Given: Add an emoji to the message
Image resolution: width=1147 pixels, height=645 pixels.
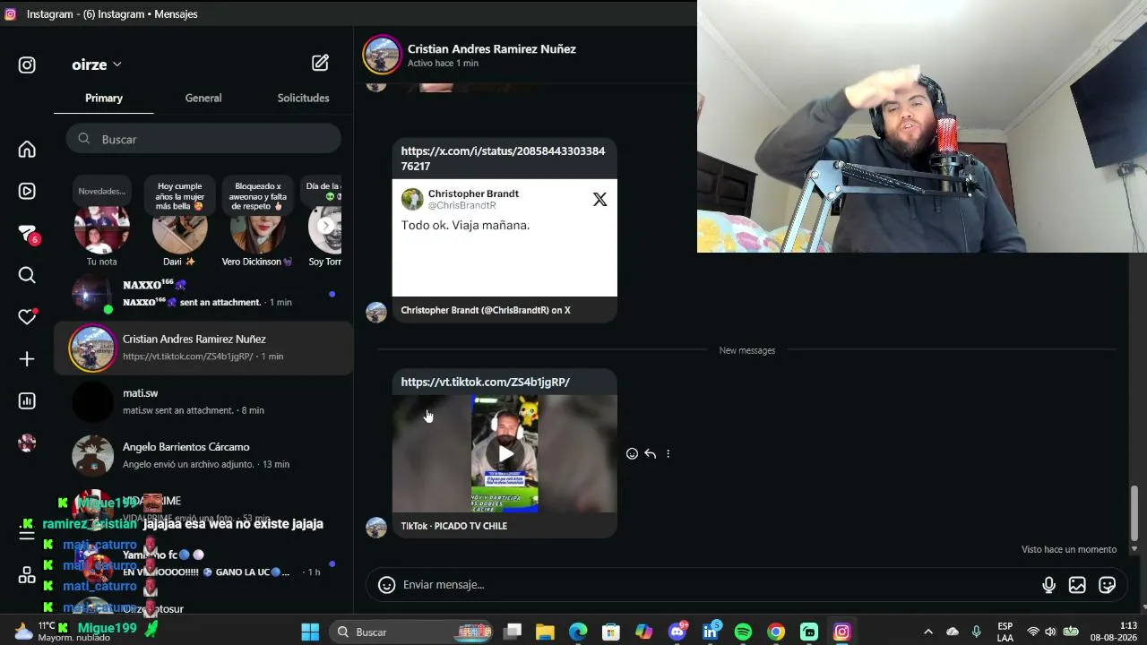Looking at the screenshot, I should click(x=386, y=585).
